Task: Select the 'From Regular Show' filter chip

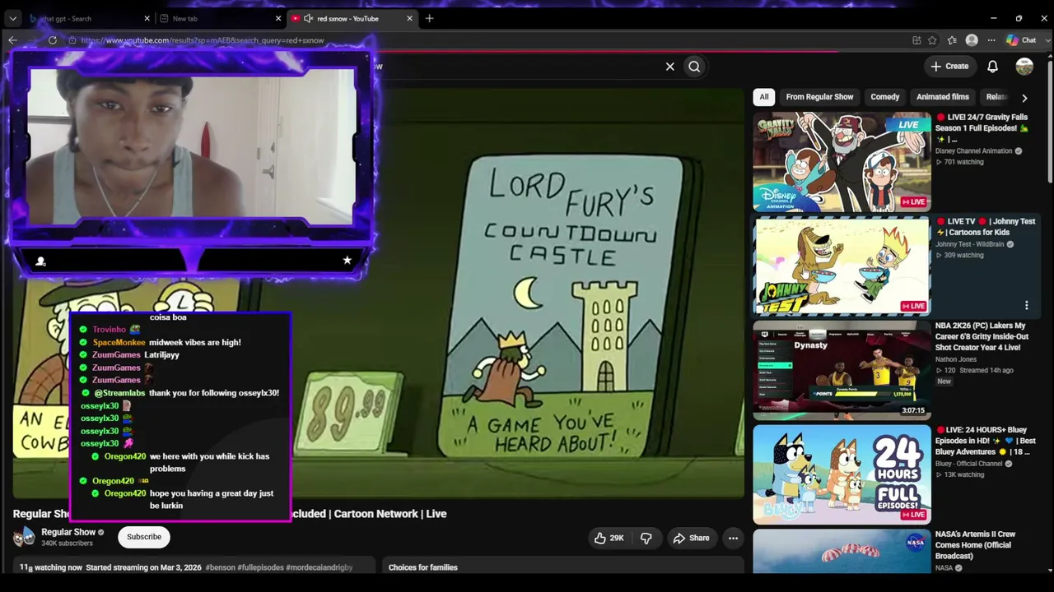Action: coord(819,97)
